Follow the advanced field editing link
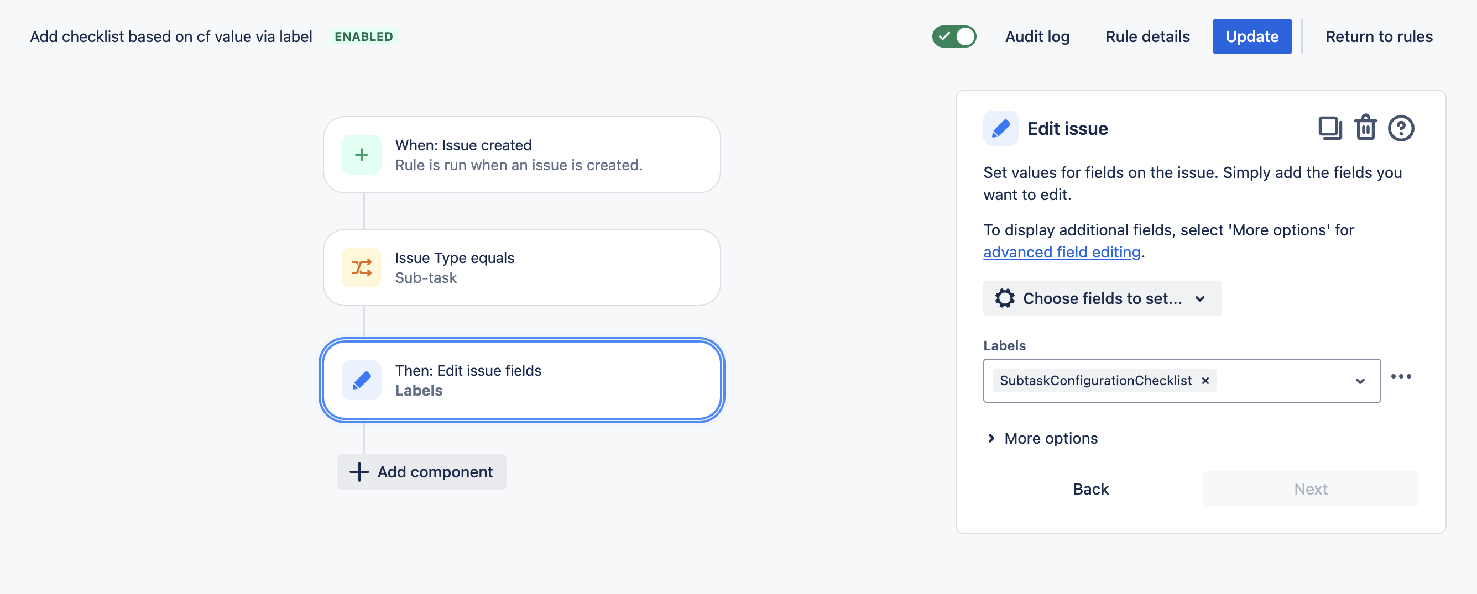The height and width of the screenshot is (594, 1477). tap(1061, 252)
